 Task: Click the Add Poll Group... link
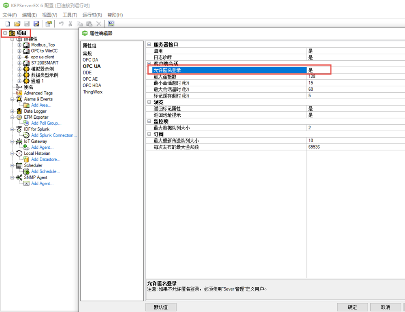[x=46, y=123]
